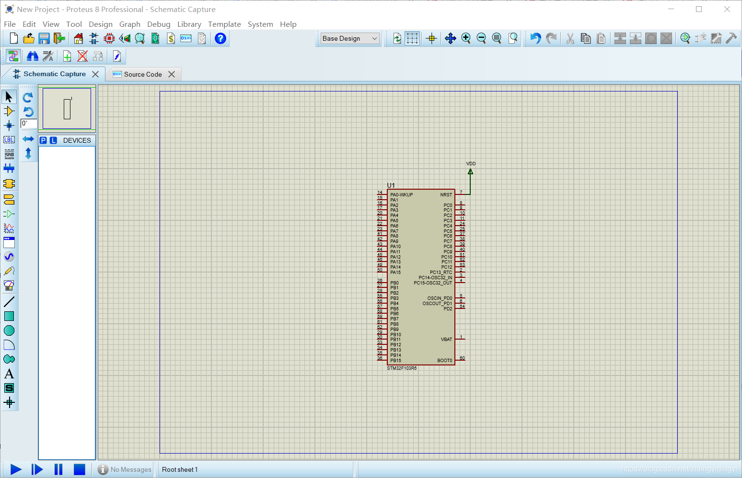
Task: Pick devices with the P button
Action: 43,140
